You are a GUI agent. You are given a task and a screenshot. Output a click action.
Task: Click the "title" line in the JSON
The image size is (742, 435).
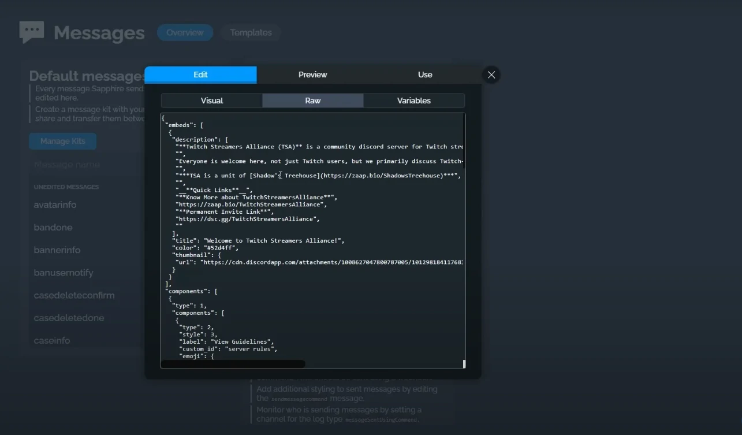coord(258,240)
